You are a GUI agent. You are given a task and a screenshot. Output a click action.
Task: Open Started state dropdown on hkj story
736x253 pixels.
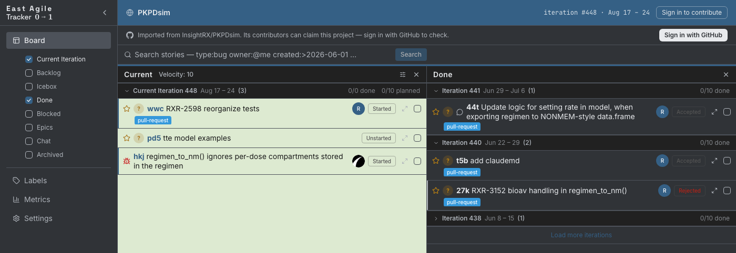(382, 161)
